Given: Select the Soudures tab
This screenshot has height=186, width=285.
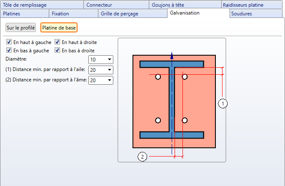Looking at the screenshot, I should pos(241,14).
